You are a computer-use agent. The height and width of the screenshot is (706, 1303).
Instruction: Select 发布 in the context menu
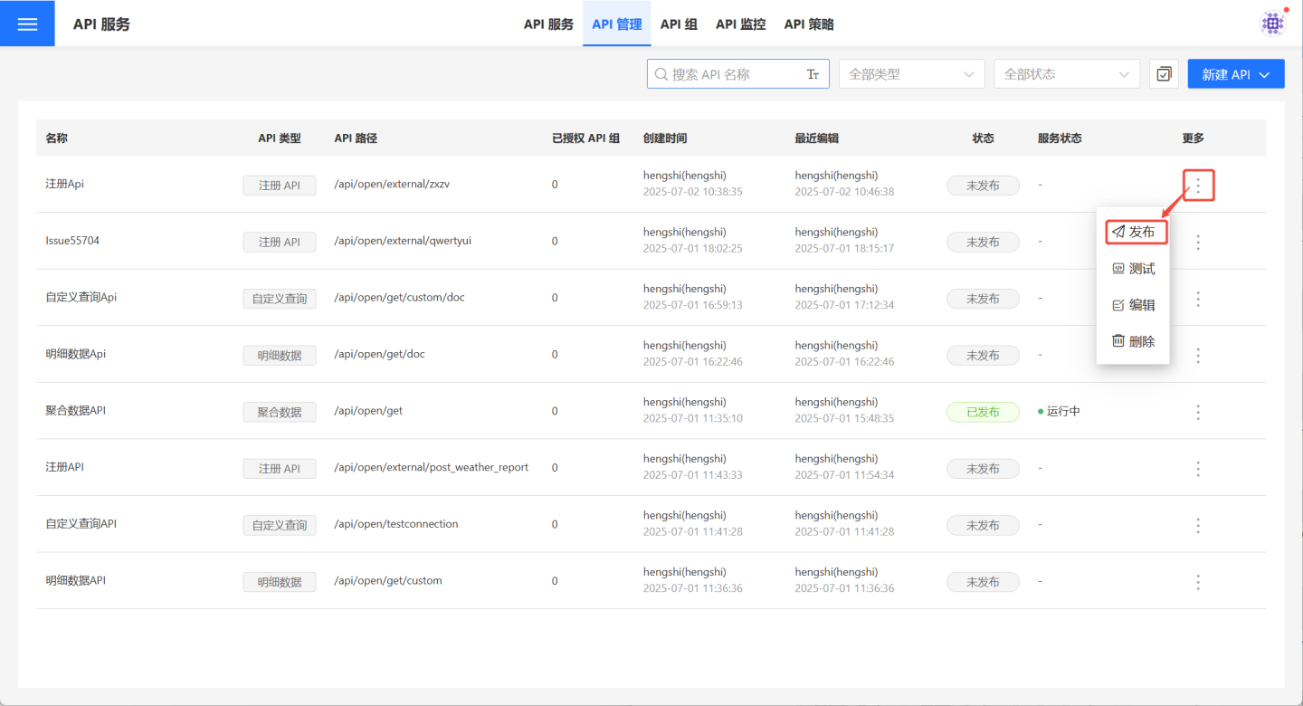[x=1136, y=232]
